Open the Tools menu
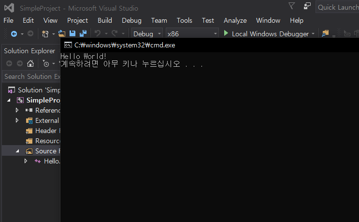 click(184, 20)
